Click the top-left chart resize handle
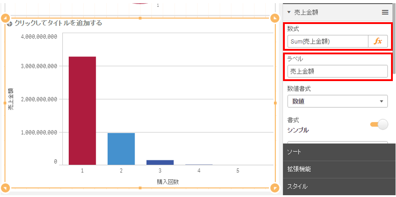396x197 pixels. tap(5, 18)
